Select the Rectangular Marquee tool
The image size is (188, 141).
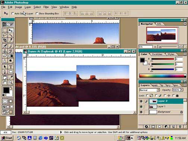[5, 30]
